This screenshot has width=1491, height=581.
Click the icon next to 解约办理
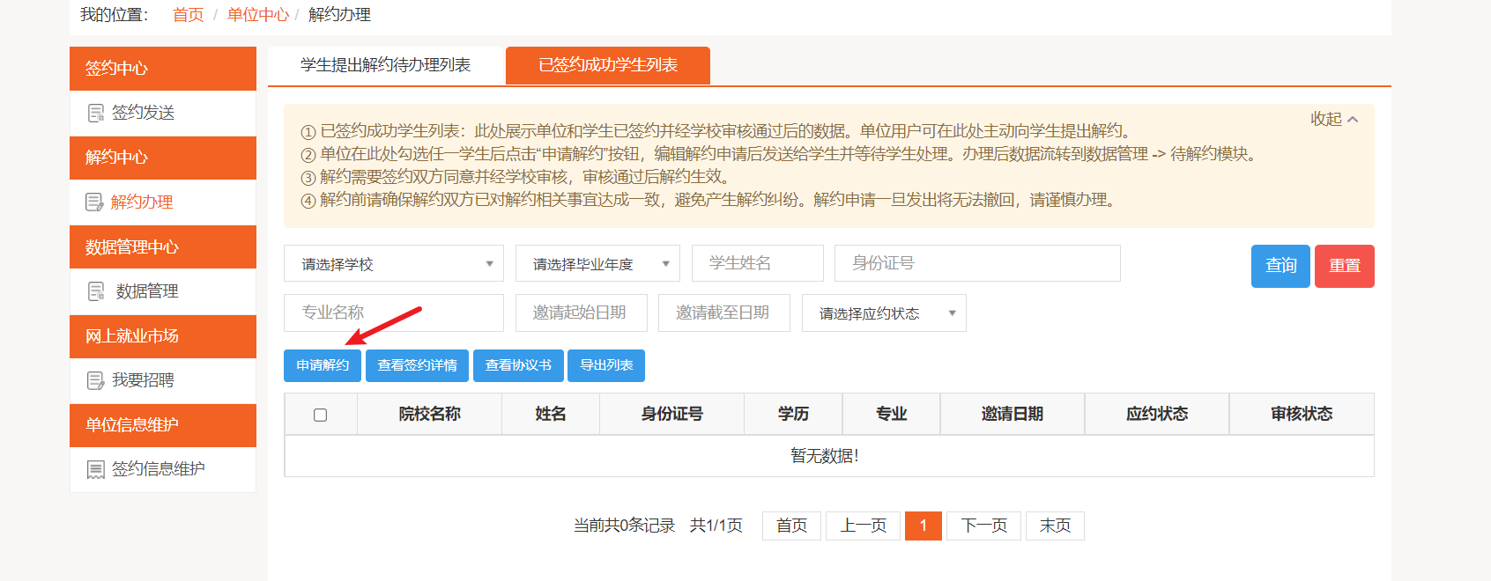click(94, 202)
